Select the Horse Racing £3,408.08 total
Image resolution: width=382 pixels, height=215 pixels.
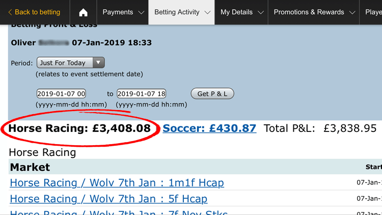pos(79,128)
